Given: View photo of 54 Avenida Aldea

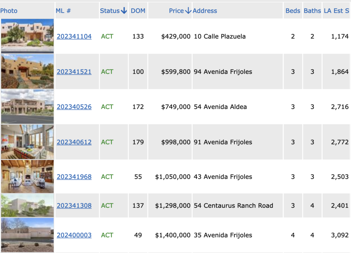Looking at the screenshot, I should (x=27, y=106).
